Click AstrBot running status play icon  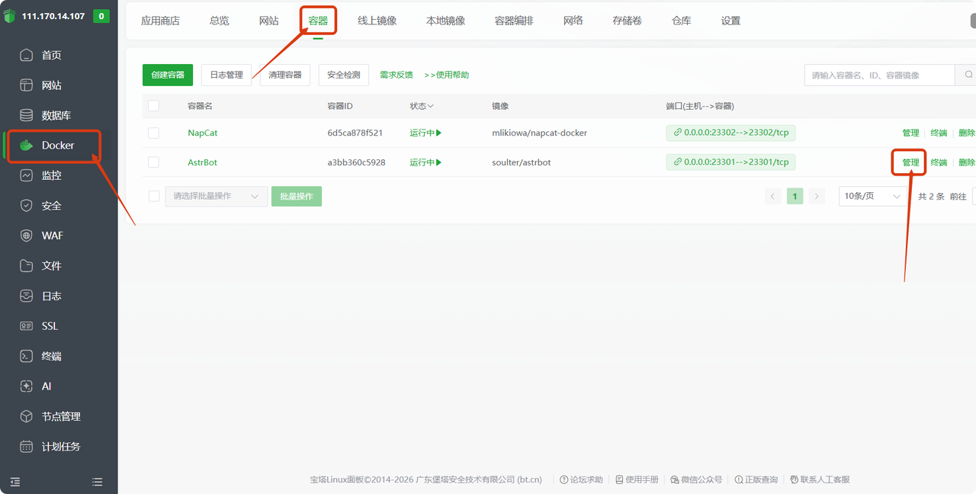point(438,162)
